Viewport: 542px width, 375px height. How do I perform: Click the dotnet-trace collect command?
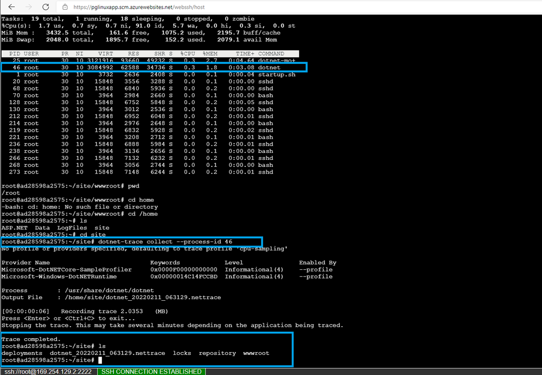click(x=165, y=242)
